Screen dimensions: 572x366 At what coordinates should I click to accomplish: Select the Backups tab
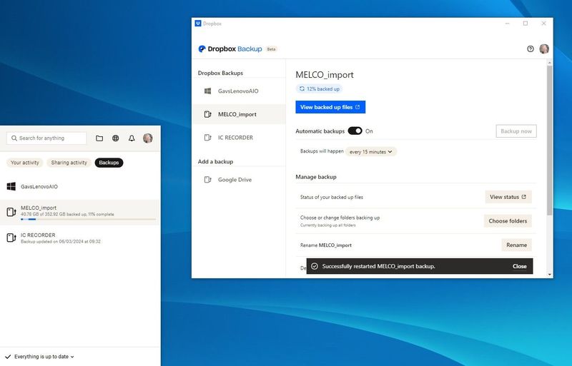coord(109,163)
